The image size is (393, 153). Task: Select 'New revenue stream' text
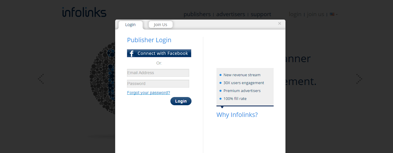242,75
